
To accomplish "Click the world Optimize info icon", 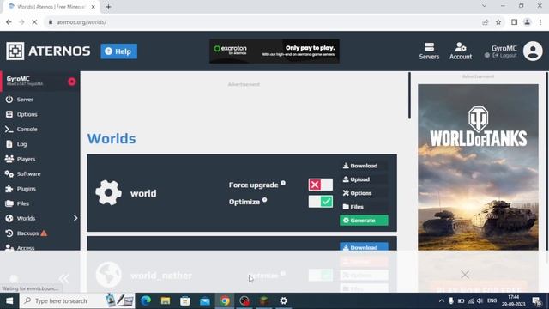I will 265,200.
